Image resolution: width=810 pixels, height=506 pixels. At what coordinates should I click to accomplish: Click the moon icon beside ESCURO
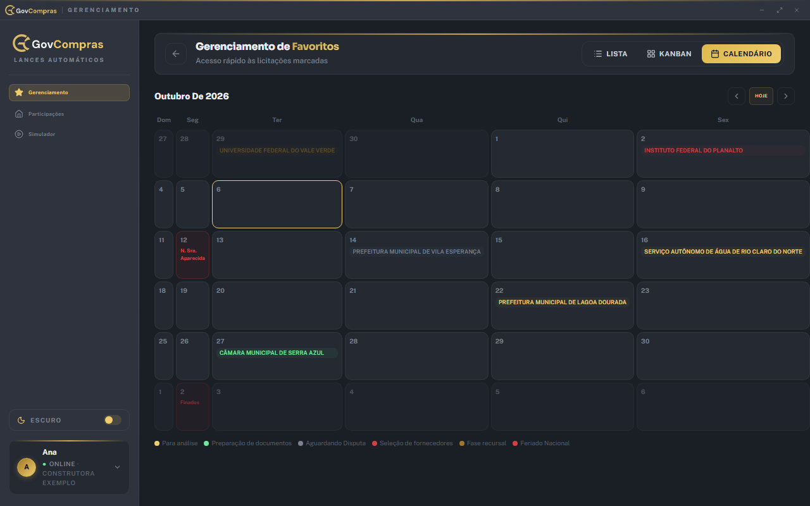[22, 420]
